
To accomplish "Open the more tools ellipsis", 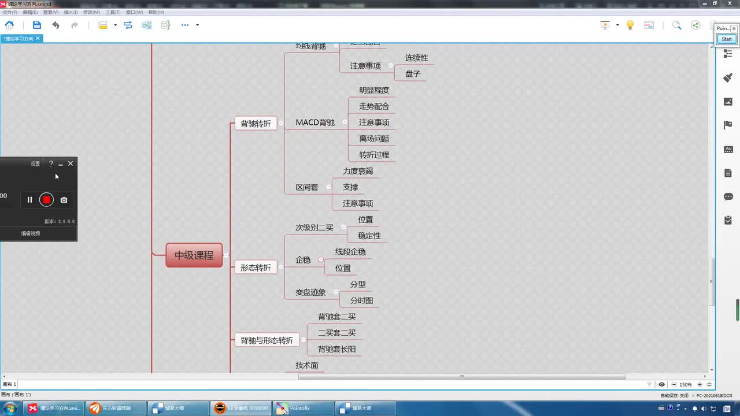I will click(x=185, y=25).
